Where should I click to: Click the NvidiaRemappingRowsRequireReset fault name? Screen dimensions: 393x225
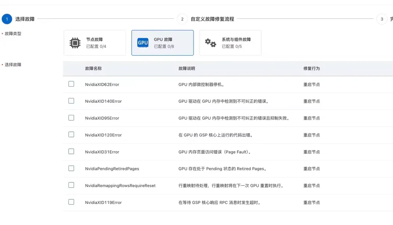[x=120, y=185]
